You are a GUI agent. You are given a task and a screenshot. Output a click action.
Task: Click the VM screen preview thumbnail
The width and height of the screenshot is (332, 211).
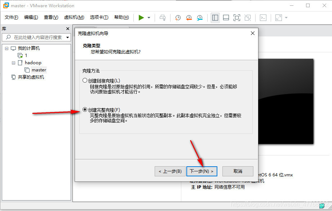click(x=285, y=101)
